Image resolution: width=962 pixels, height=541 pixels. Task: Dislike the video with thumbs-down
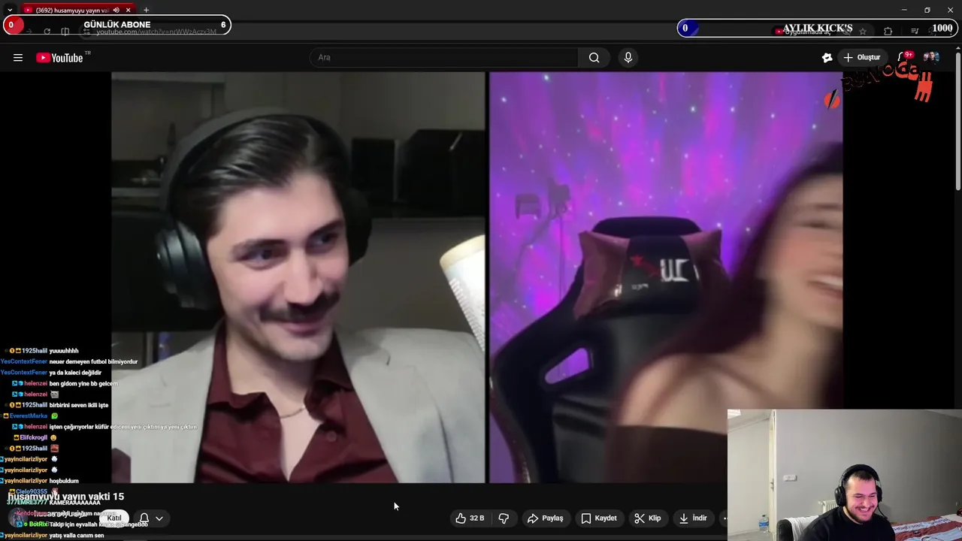pos(504,518)
